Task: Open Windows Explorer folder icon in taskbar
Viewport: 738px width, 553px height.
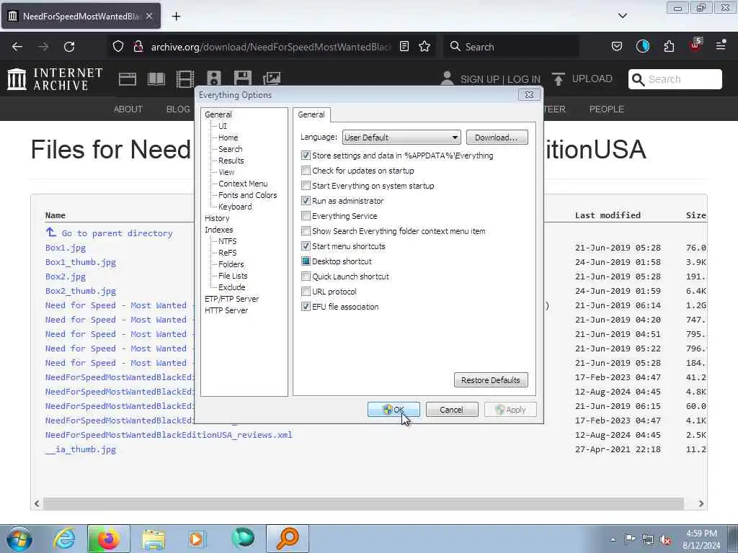Action: pyautogui.click(x=154, y=539)
